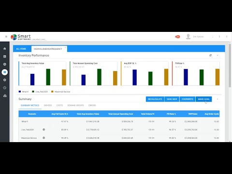Click the page vertical scrollbar thumb
The image size is (232, 174).
click(x=230, y=65)
